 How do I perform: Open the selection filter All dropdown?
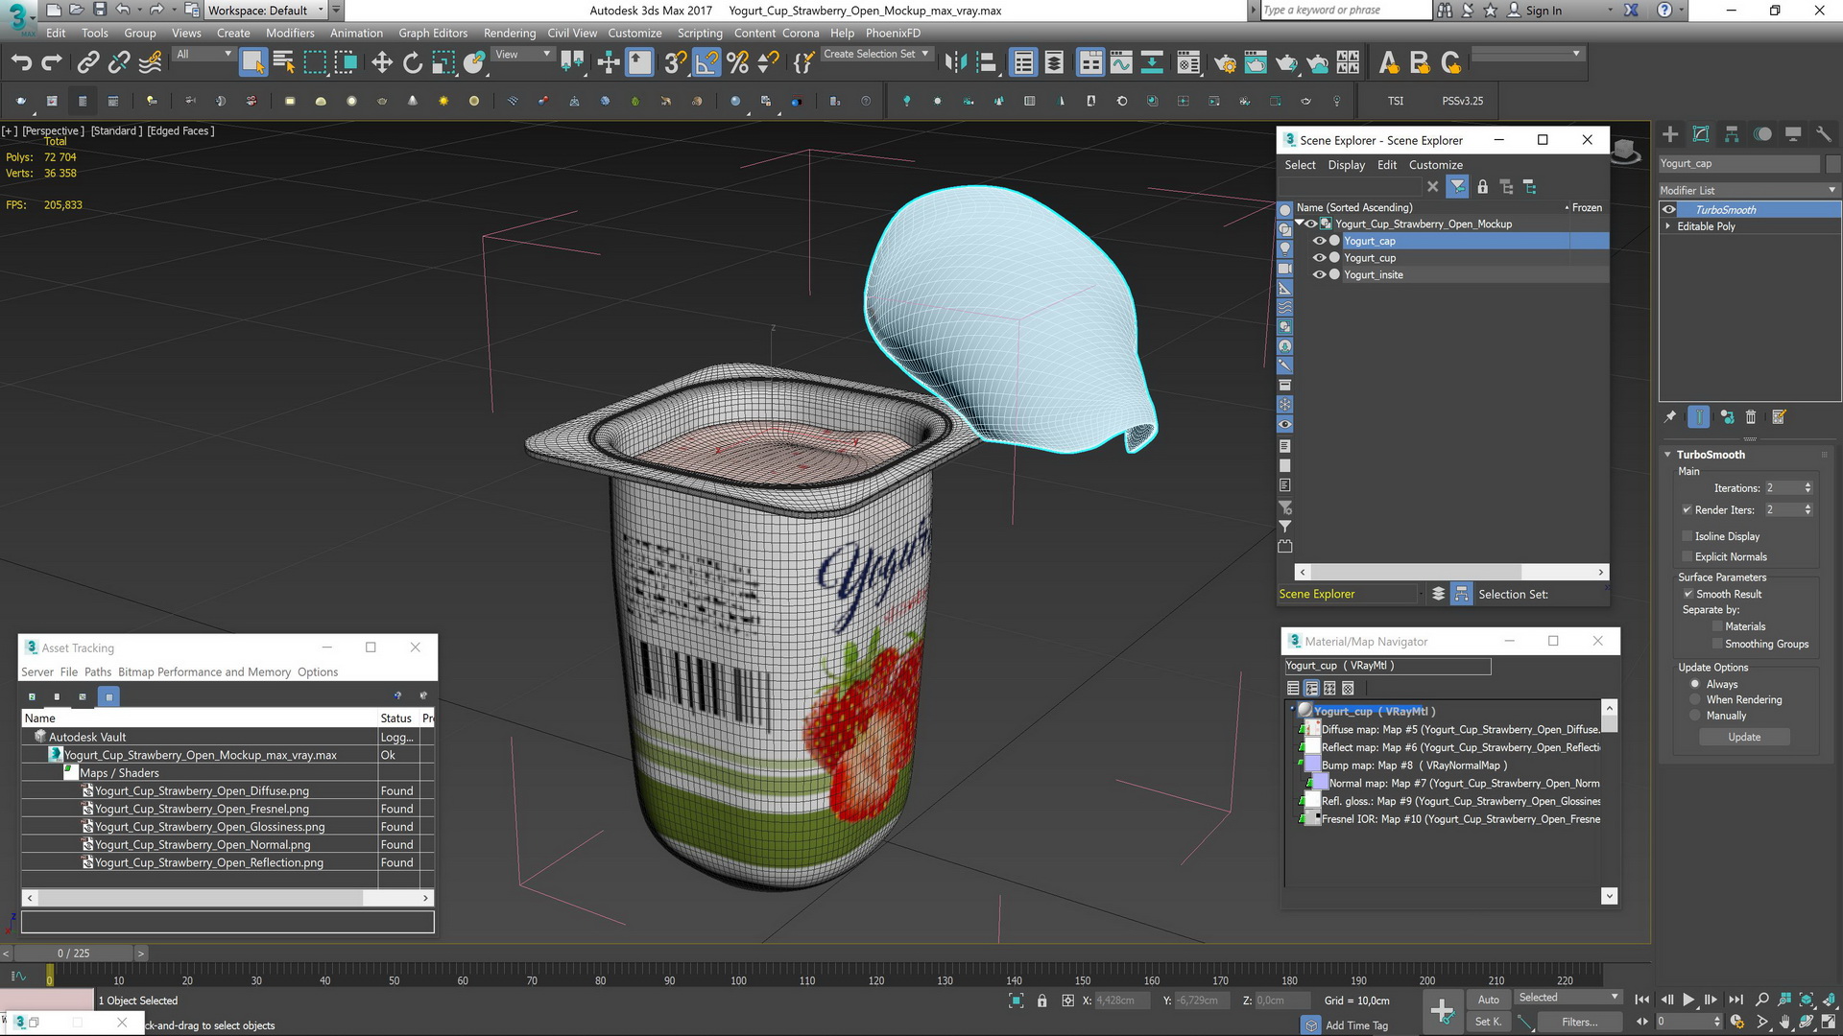(x=204, y=55)
